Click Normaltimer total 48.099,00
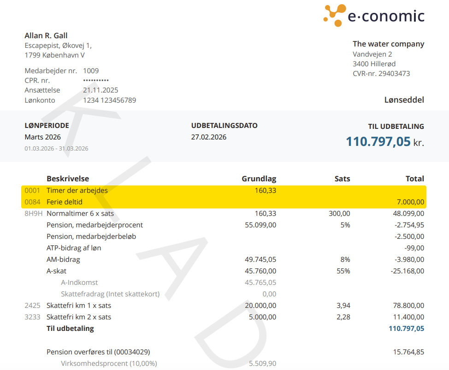The height and width of the screenshot is (370, 449). click(x=408, y=214)
